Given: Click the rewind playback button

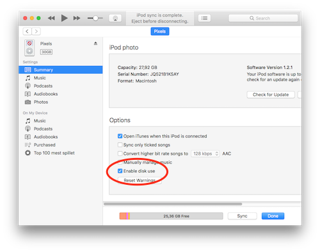Looking at the screenshot, I should tap(51, 18).
